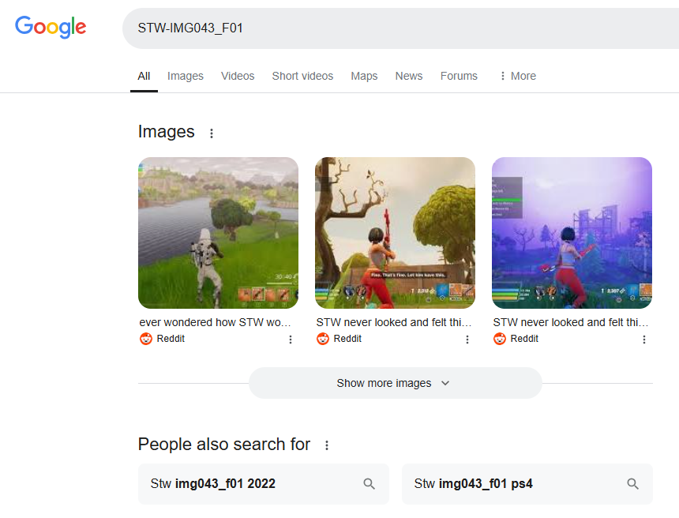Click the Reddit icon under the purple image
The height and width of the screenshot is (518, 679).
pyautogui.click(x=500, y=339)
